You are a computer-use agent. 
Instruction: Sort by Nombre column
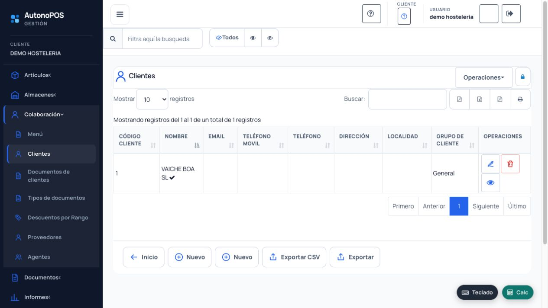click(x=181, y=140)
